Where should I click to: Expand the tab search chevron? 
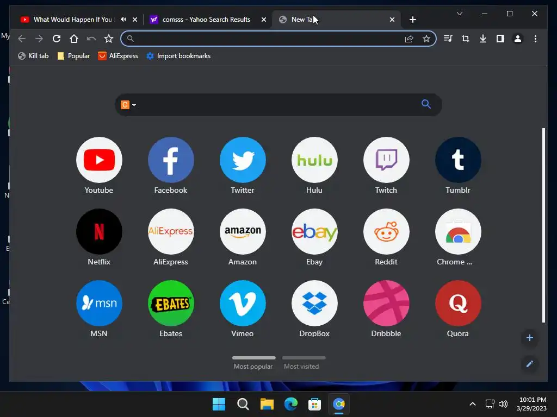coord(459,14)
